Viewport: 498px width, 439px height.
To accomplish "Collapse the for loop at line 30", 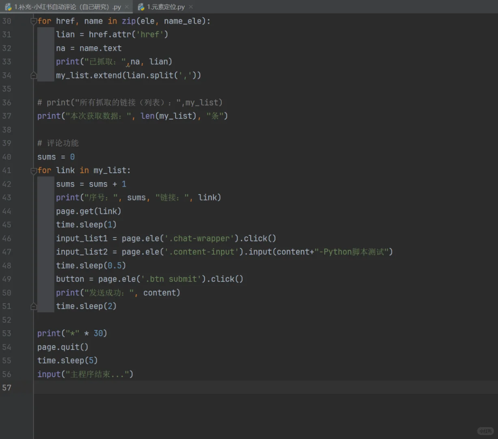I will 34,21.
